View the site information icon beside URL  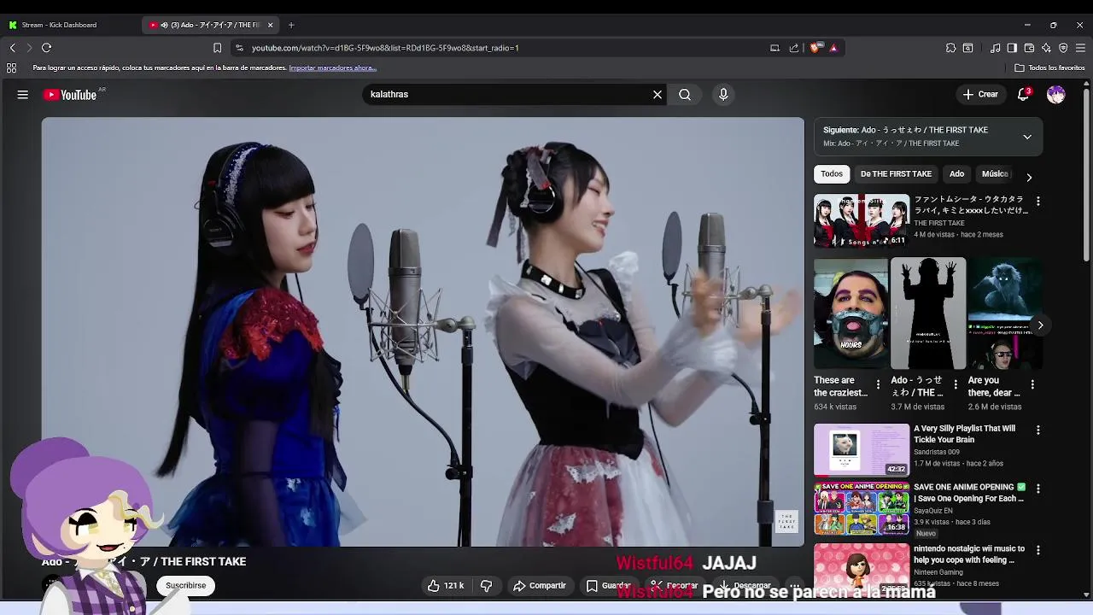click(x=239, y=48)
